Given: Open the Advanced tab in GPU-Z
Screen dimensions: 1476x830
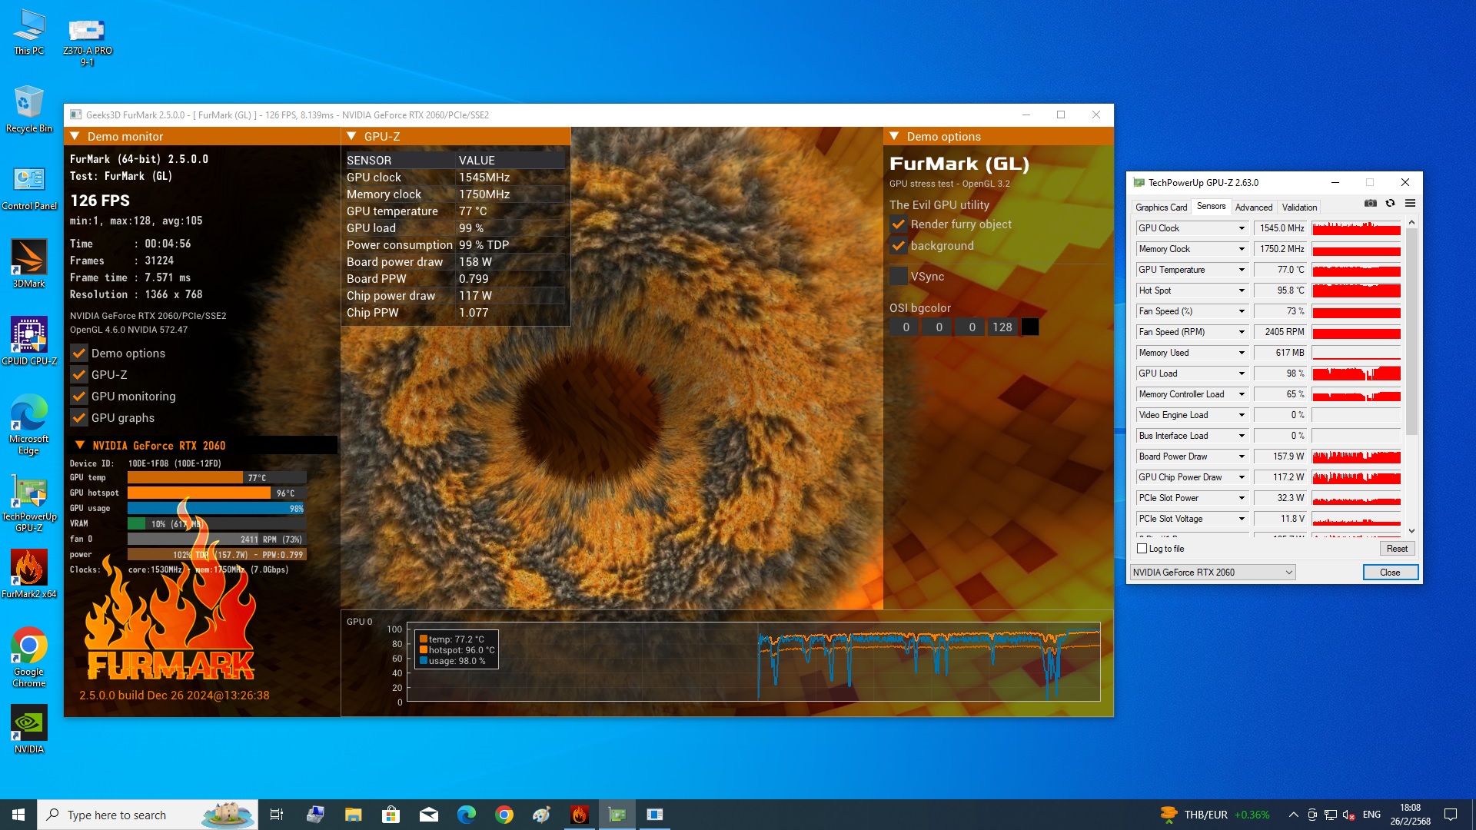Looking at the screenshot, I should tap(1253, 207).
